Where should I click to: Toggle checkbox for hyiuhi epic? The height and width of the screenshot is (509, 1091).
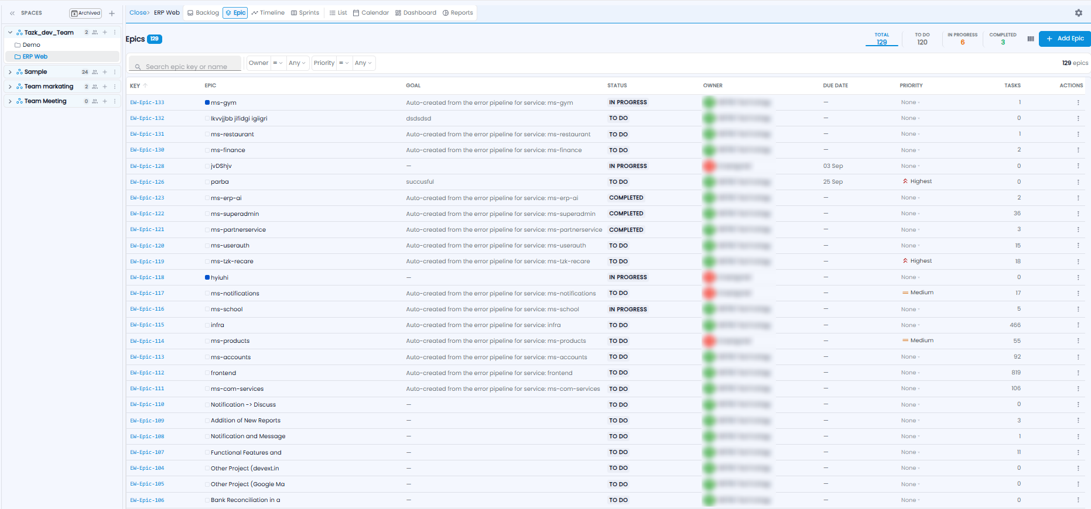pyautogui.click(x=207, y=277)
